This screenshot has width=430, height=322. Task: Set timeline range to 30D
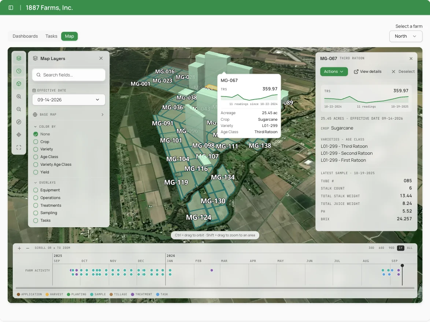pos(371,248)
